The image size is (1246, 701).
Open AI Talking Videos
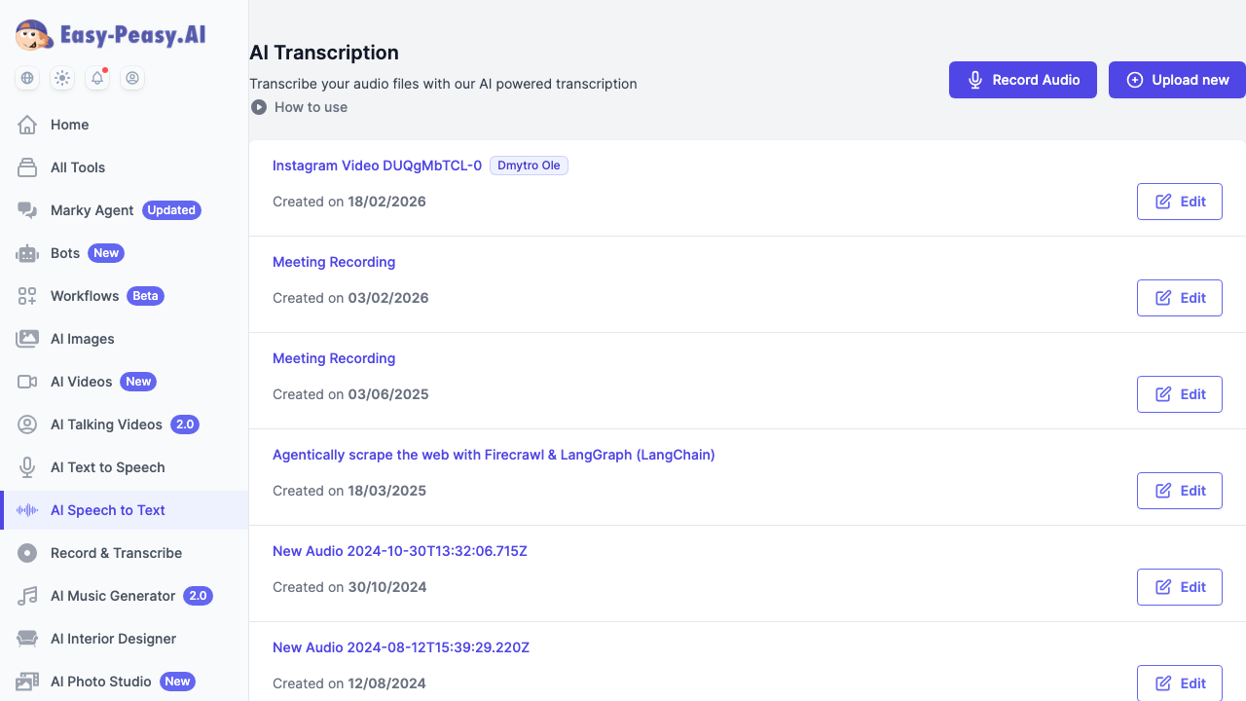[106, 424]
